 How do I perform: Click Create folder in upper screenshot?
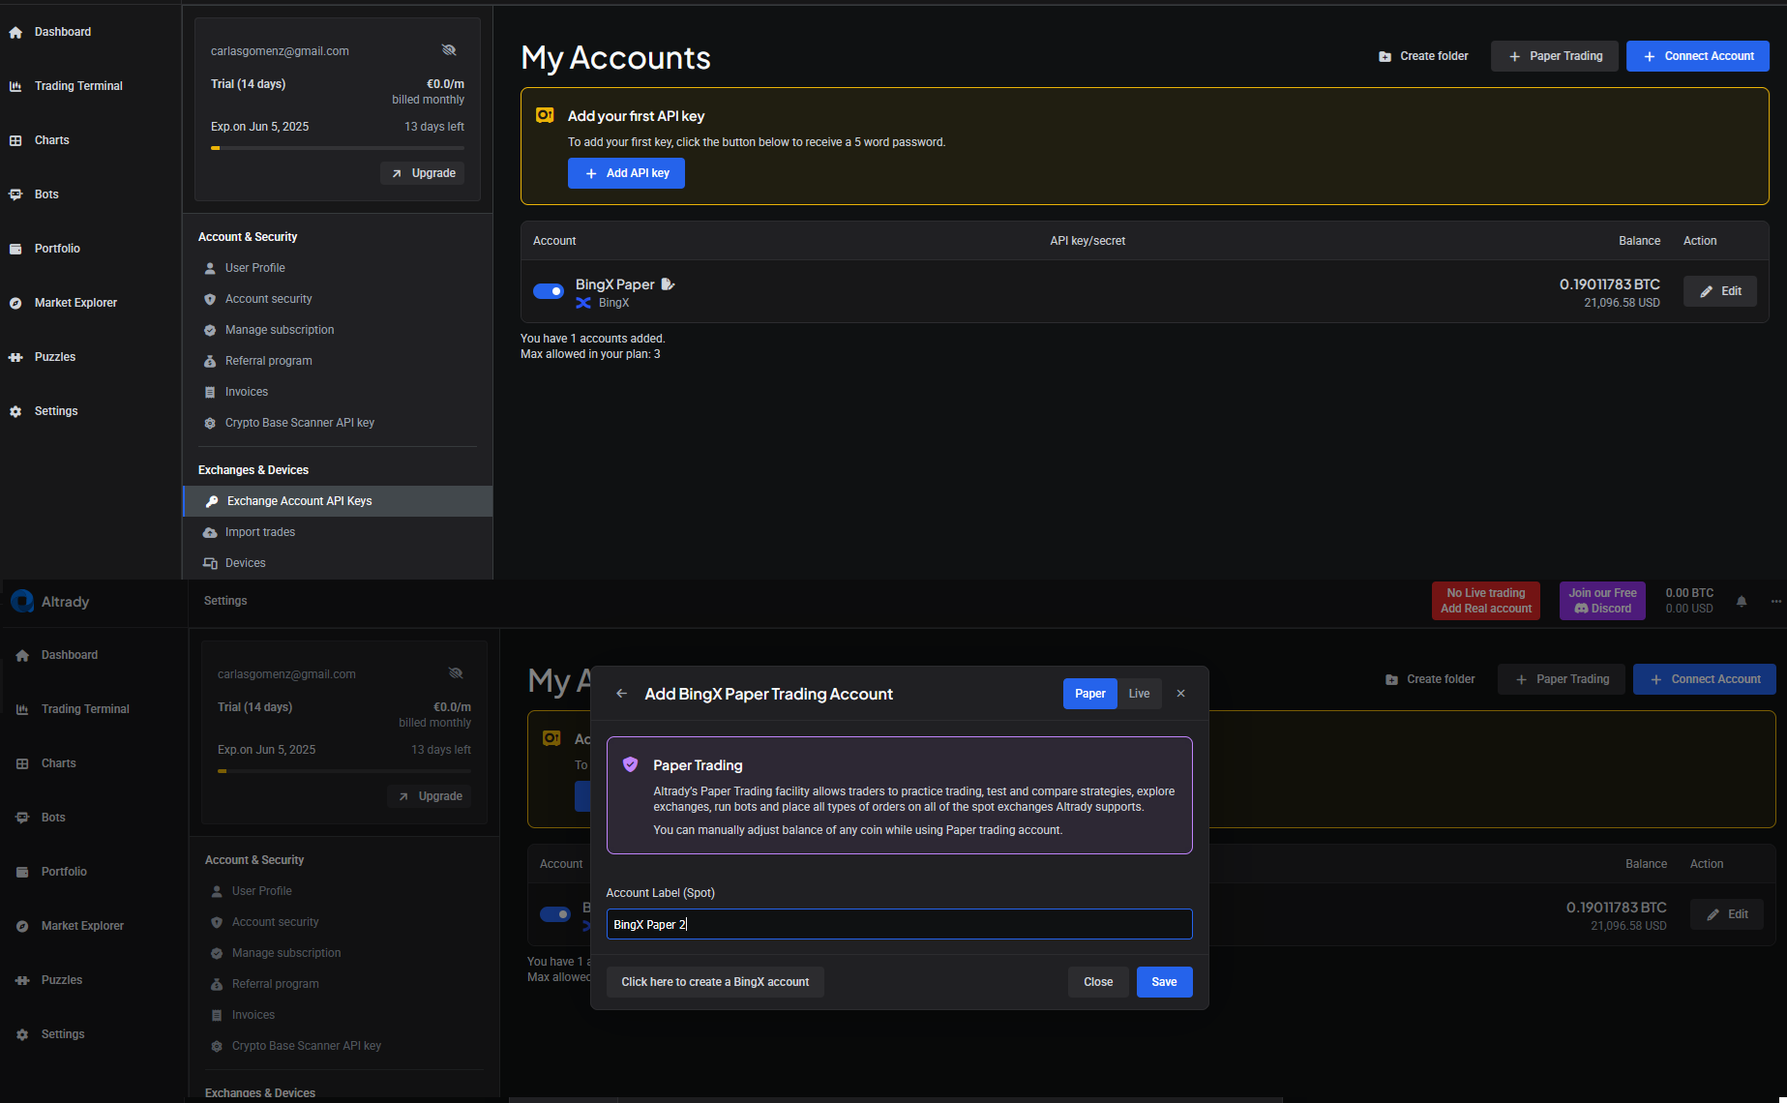(1423, 56)
